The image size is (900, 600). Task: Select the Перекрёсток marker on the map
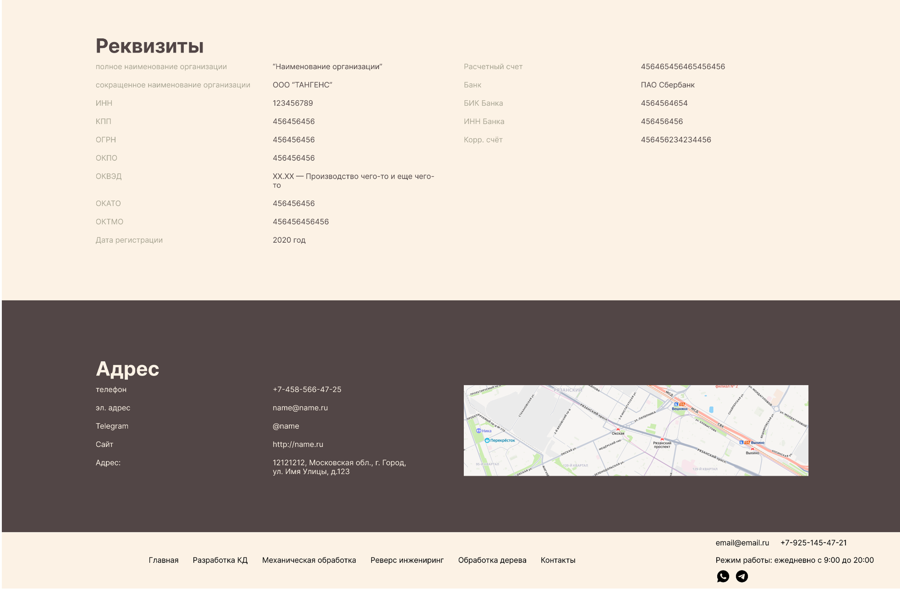500,440
